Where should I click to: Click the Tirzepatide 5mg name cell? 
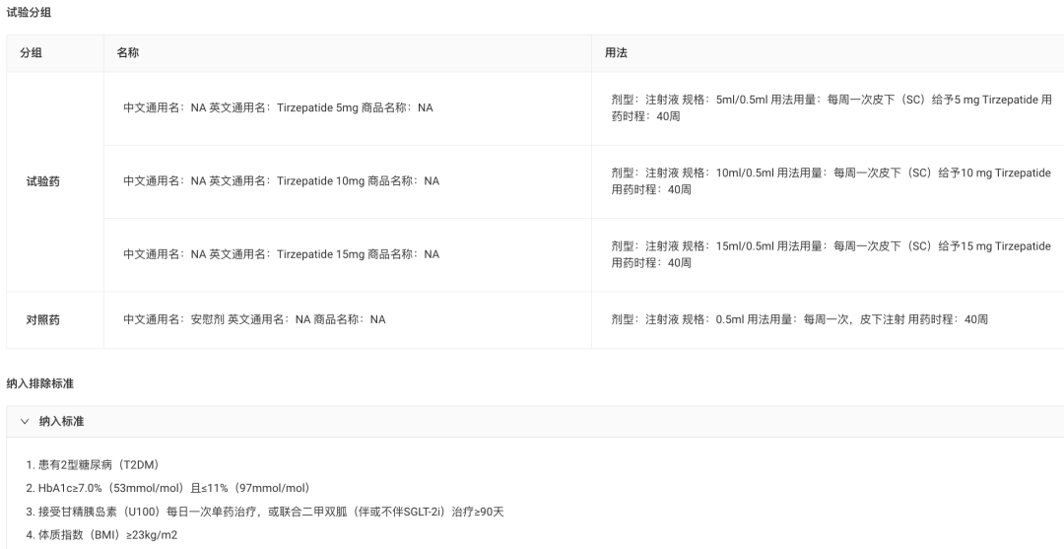348,108
